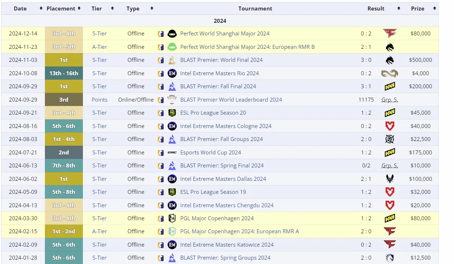Click Team Spirit logo in World Final row
This screenshot has height=264, width=454.
[390, 60]
